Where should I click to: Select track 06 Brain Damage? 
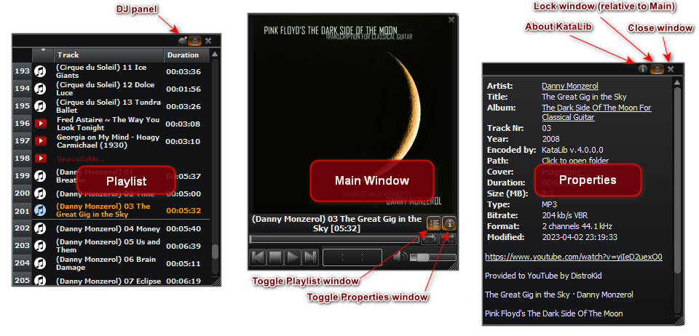tap(106, 263)
